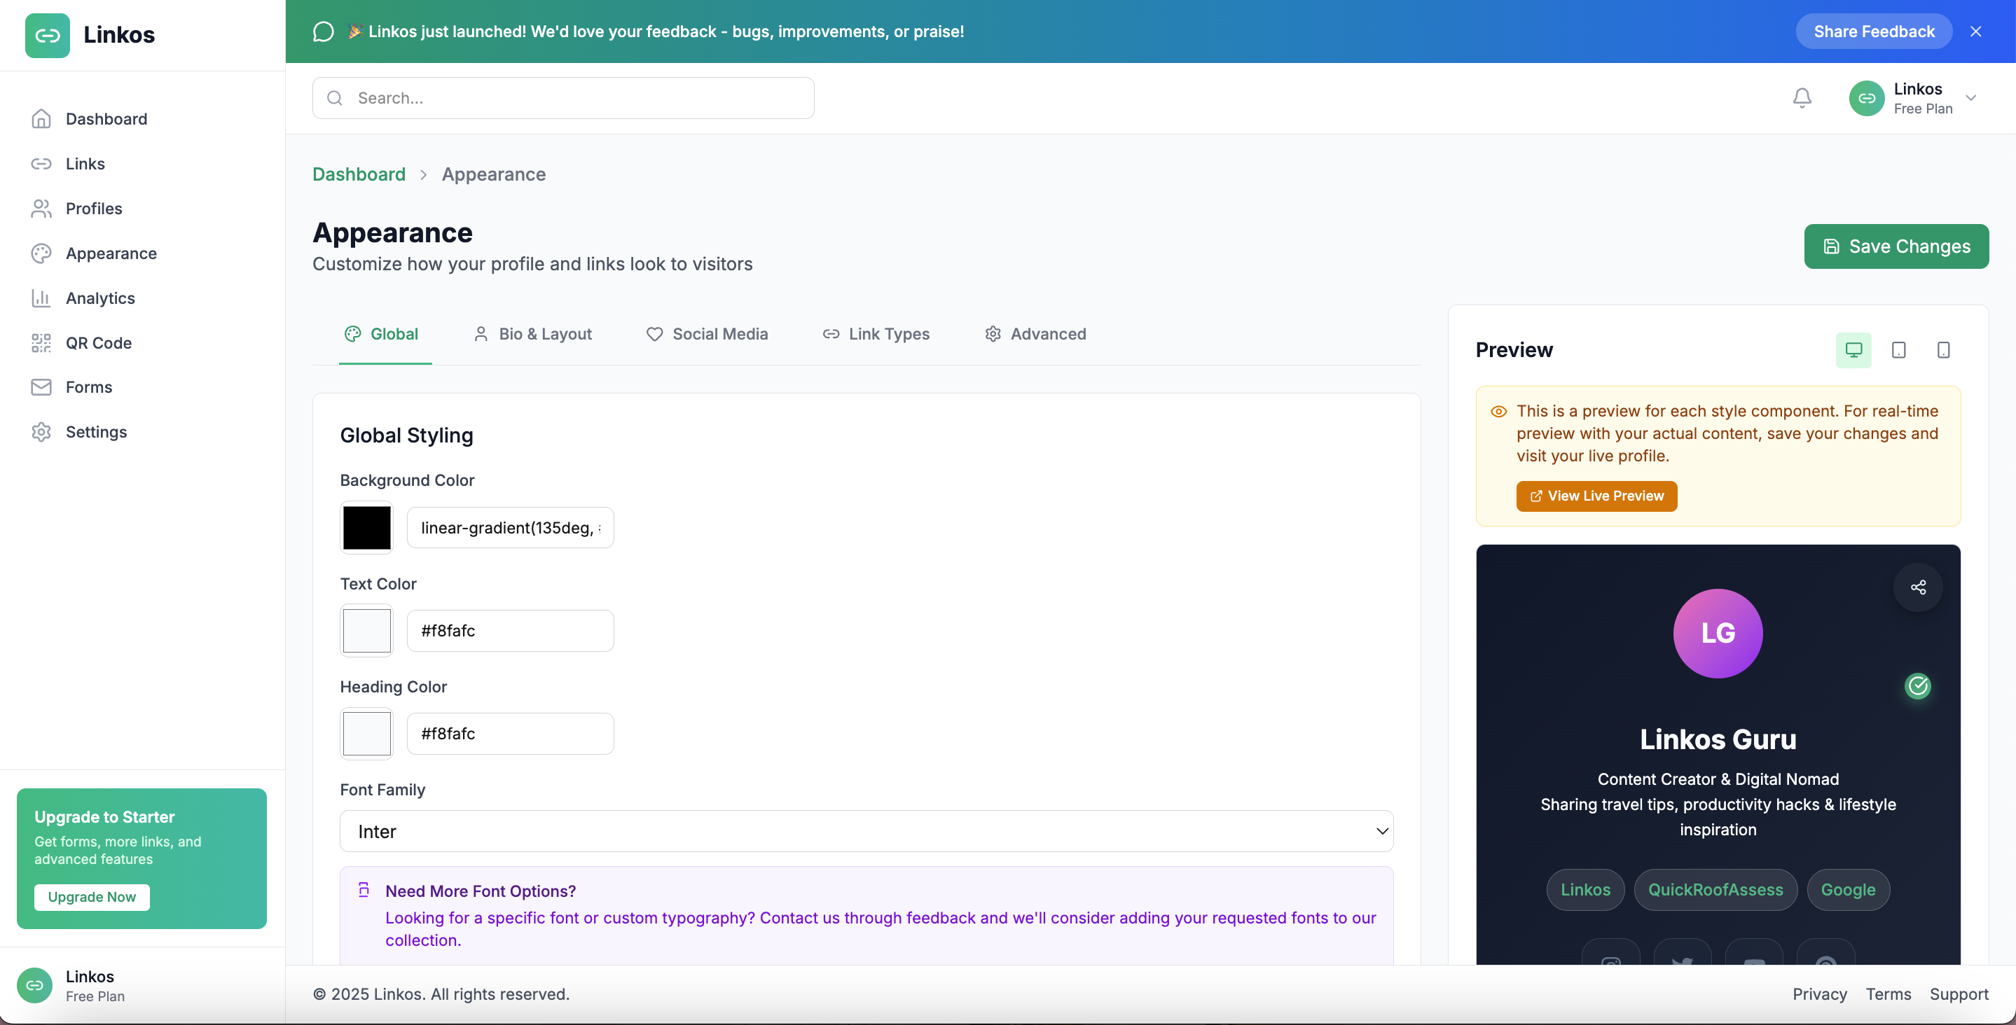The image size is (2016, 1025).
Task: Click Dashboard breadcrumb link
Action: tap(359, 174)
